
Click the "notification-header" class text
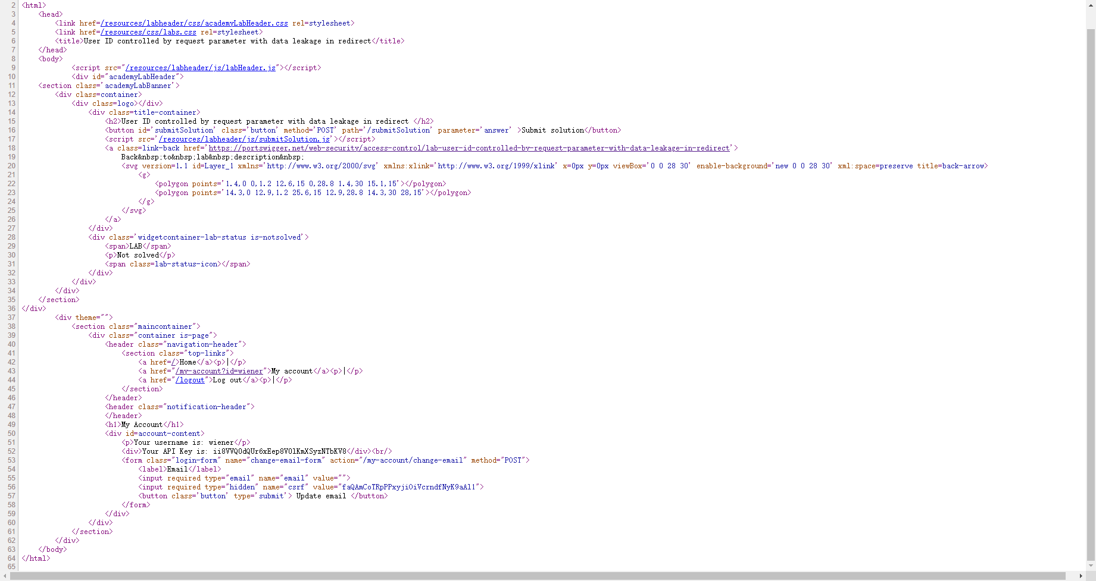[x=206, y=407]
